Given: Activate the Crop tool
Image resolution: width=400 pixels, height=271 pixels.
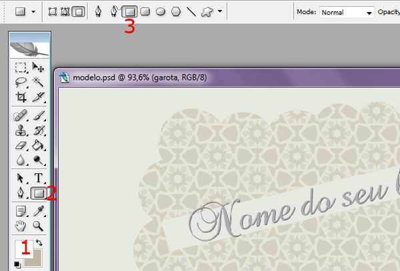Looking at the screenshot, I should (x=21, y=97).
